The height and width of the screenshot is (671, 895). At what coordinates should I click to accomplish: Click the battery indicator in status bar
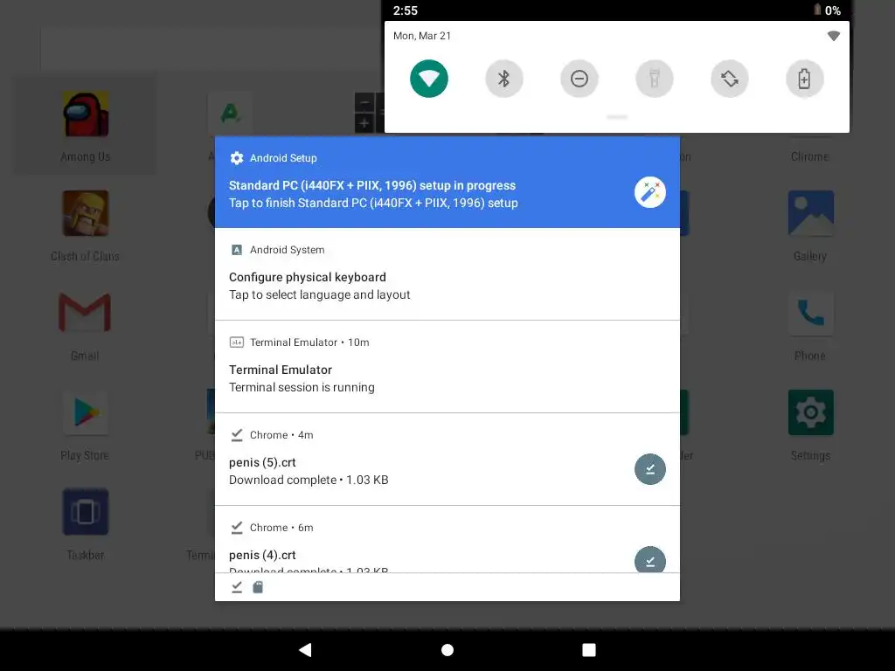tap(817, 10)
